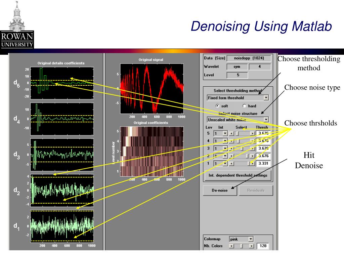
Task: Click the Denoising Using Matlab slide title
Action: (x=261, y=26)
